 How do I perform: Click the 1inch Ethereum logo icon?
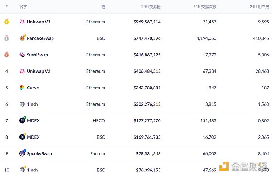coord(22,104)
